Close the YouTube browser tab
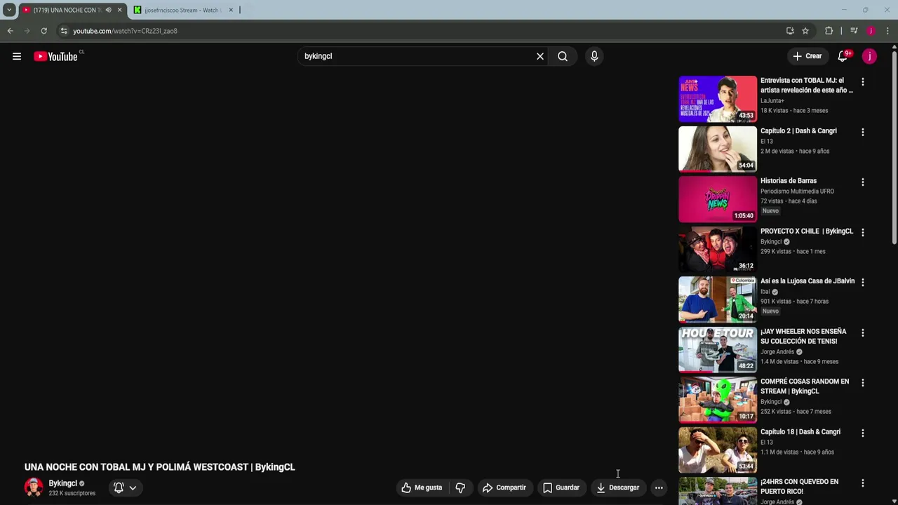The image size is (898, 505). pos(119,10)
